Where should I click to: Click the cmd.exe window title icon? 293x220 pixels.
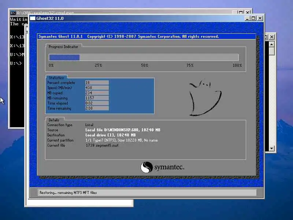(x=13, y=13)
